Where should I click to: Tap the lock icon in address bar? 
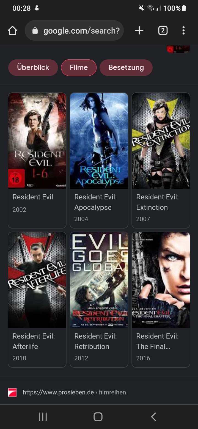click(35, 31)
